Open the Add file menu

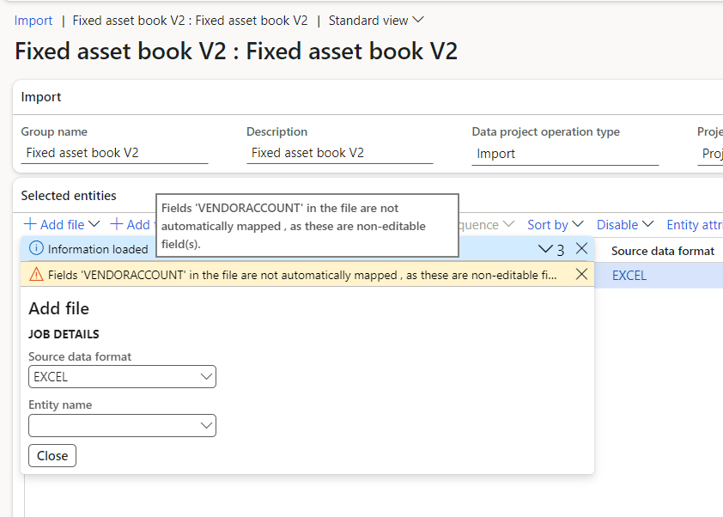point(62,225)
